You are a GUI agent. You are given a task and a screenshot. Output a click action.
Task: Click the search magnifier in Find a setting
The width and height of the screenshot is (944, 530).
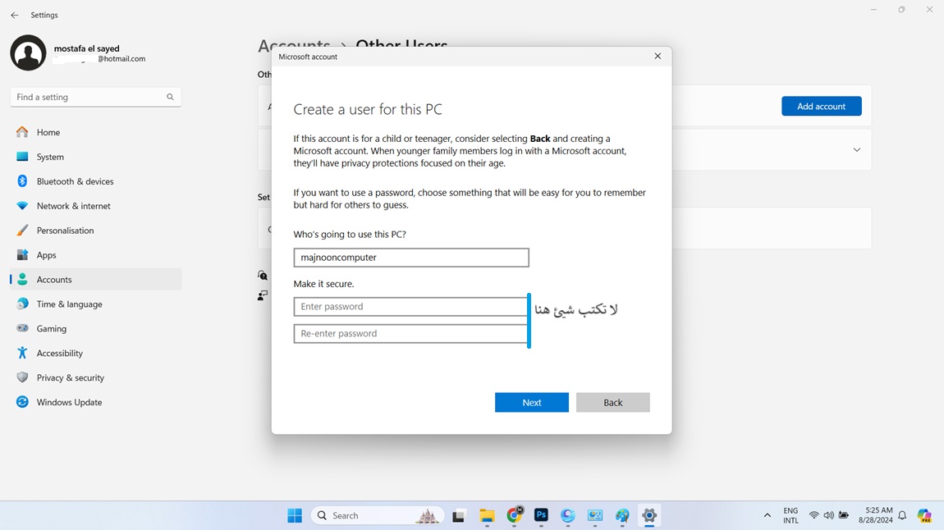[x=170, y=97]
